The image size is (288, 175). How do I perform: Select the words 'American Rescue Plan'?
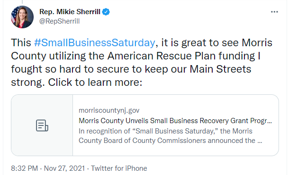point(162,56)
